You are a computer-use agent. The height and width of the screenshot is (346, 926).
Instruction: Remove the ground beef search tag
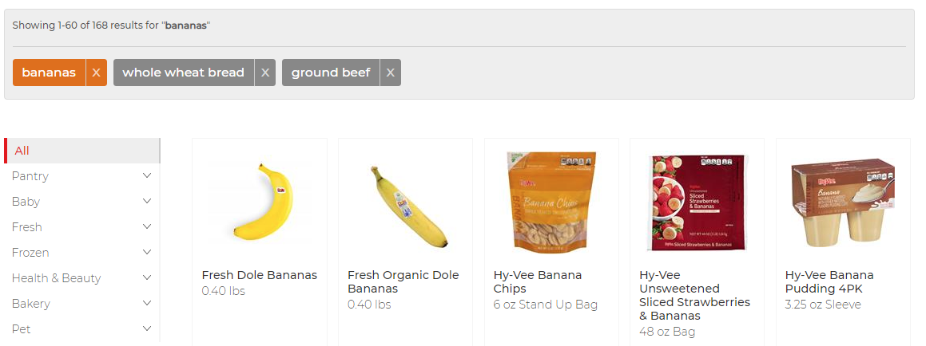pos(390,73)
